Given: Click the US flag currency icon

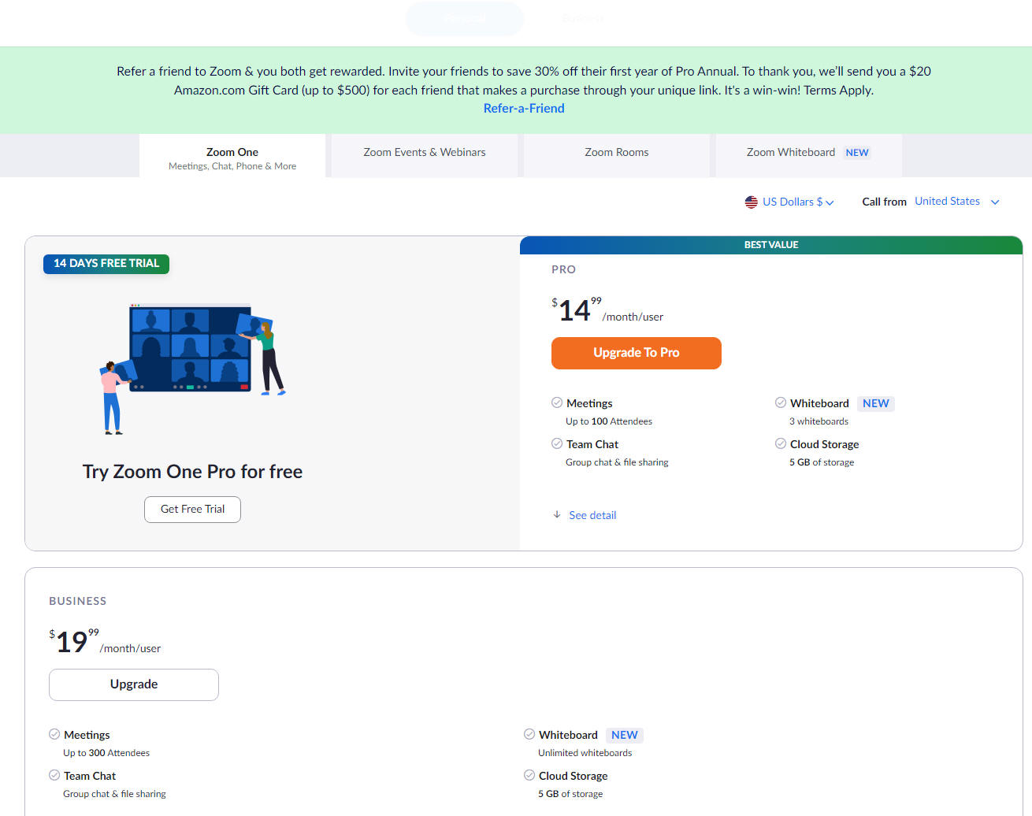Looking at the screenshot, I should tap(751, 202).
